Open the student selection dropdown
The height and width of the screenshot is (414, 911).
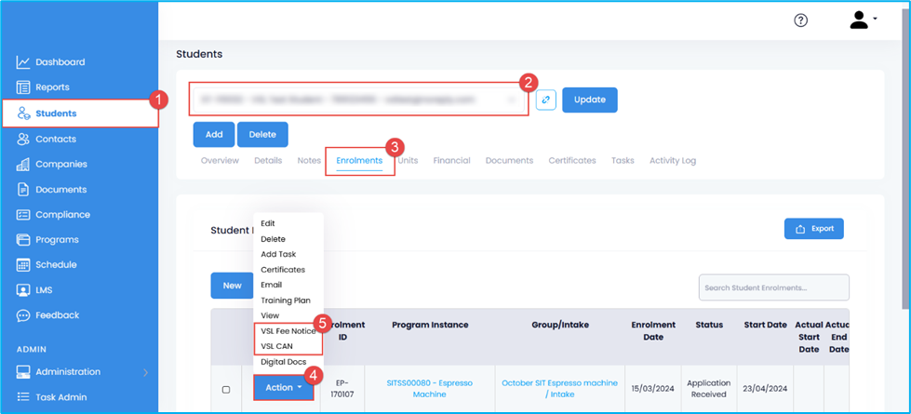pyautogui.click(x=358, y=99)
